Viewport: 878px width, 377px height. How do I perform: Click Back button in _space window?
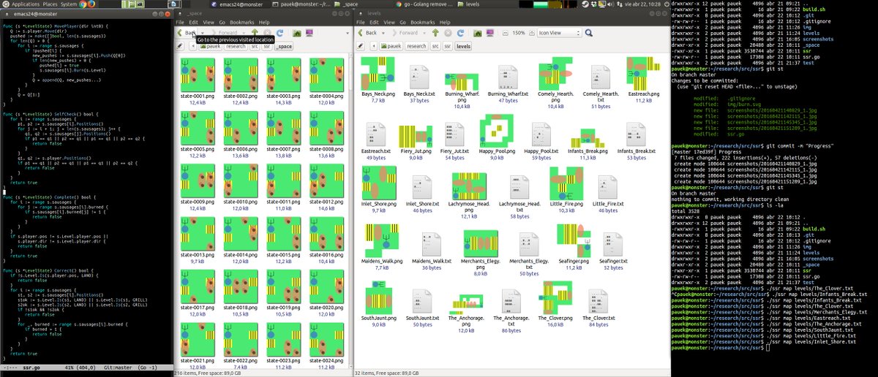point(187,33)
